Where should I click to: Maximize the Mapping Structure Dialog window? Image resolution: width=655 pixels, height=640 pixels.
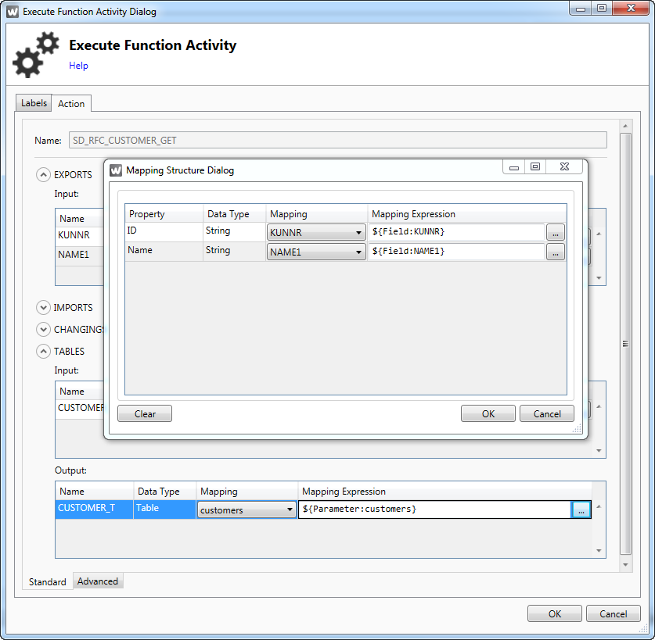(x=535, y=167)
